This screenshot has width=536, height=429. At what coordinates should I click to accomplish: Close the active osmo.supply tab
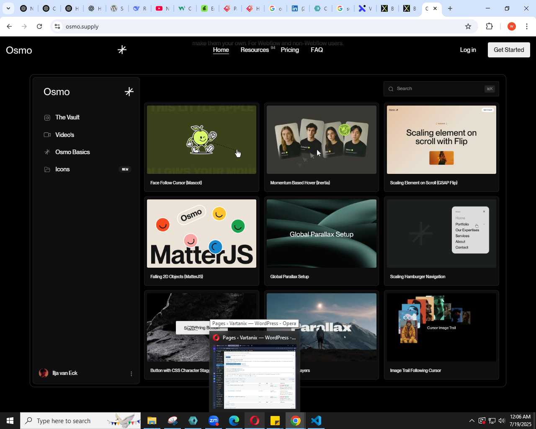tap(435, 8)
